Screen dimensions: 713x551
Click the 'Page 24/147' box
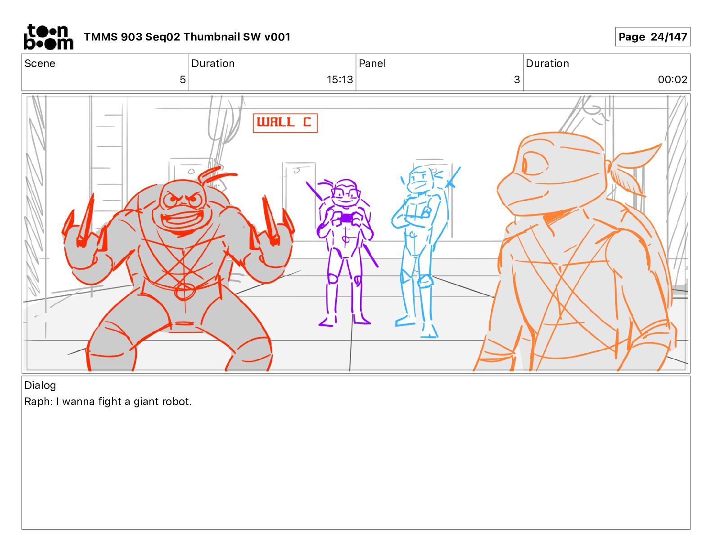(x=652, y=37)
